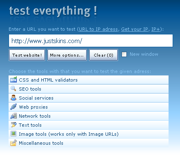This screenshot has height=155, width=180.
Task: Open More options... button
Action: click(x=67, y=55)
